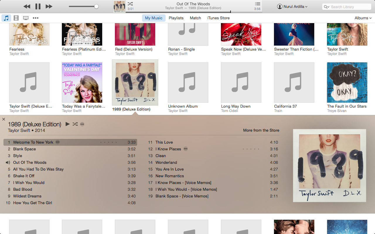Open Sweeter Than Fiction album
This screenshot has width=375, height=234.
coord(294,34)
